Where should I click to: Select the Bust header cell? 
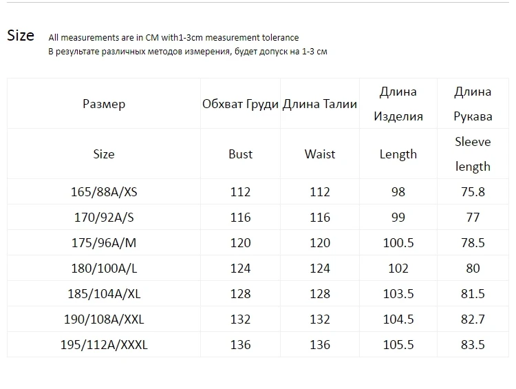240,154
